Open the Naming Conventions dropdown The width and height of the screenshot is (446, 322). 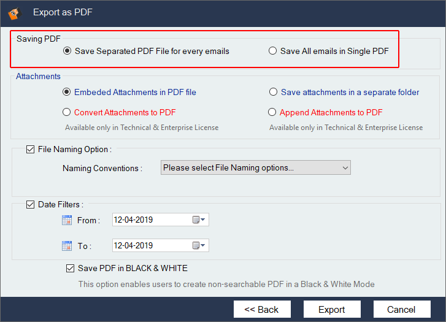pyautogui.click(x=256, y=168)
